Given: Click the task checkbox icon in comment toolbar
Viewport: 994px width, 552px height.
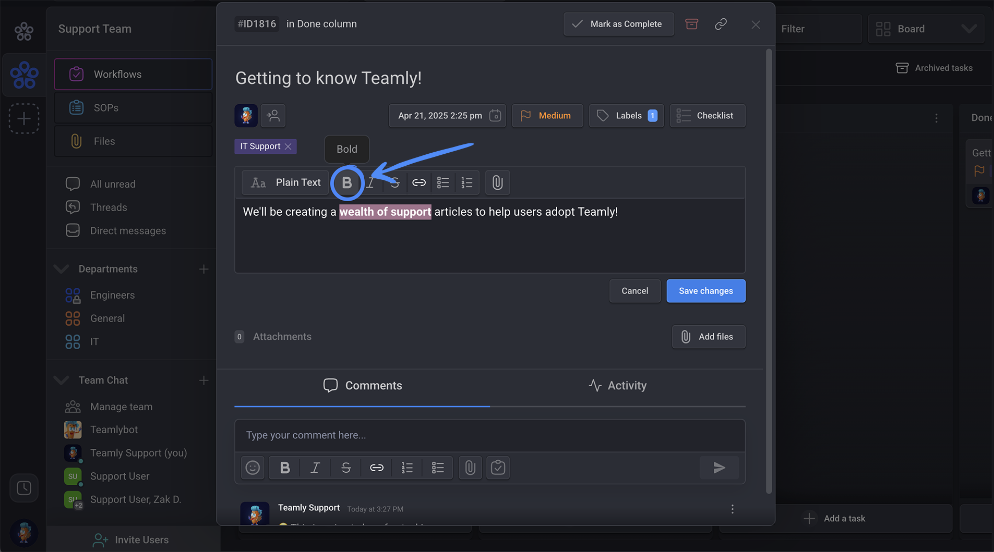Looking at the screenshot, I should [498, 468].
